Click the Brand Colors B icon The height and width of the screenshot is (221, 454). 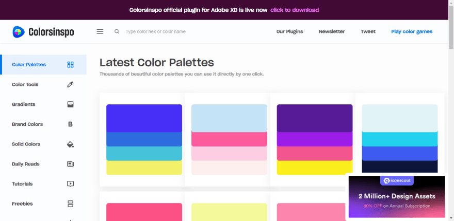pyautogui.click(x=70, y=124)
